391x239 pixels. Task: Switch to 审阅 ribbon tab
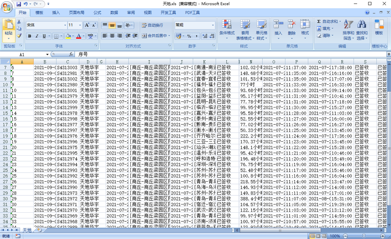(131, 13)
